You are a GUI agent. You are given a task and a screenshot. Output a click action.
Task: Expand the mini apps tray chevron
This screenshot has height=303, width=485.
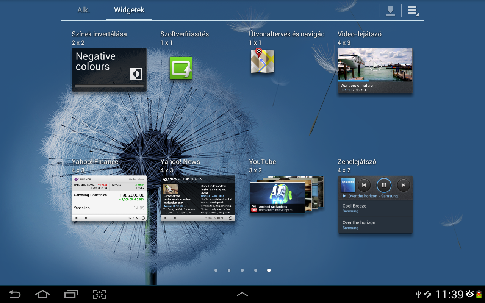pyautogui.click(x=242, y=294)
